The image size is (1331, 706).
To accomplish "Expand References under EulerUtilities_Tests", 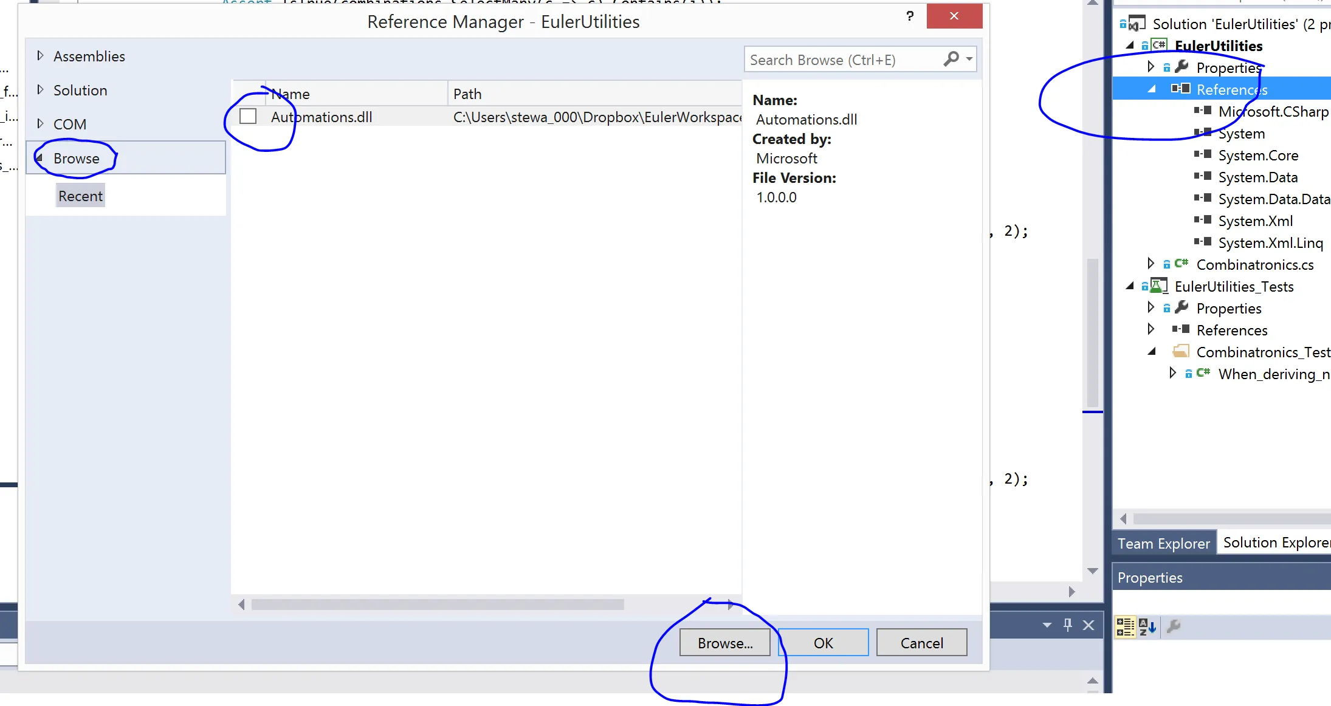I will (1150, 329).
